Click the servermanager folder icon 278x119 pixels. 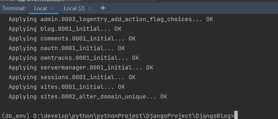[x=22, y=1]
